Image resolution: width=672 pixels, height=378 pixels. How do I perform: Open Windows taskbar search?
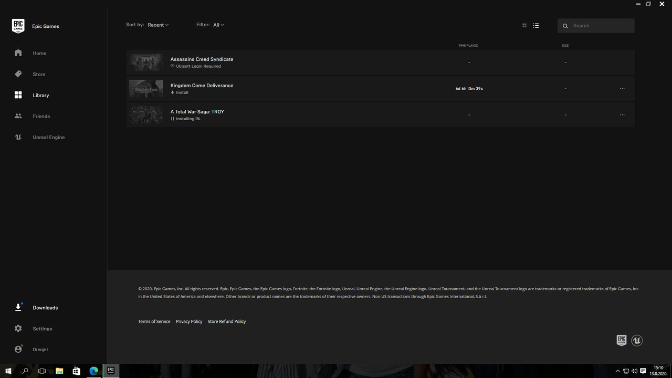(x=25, y=371)
